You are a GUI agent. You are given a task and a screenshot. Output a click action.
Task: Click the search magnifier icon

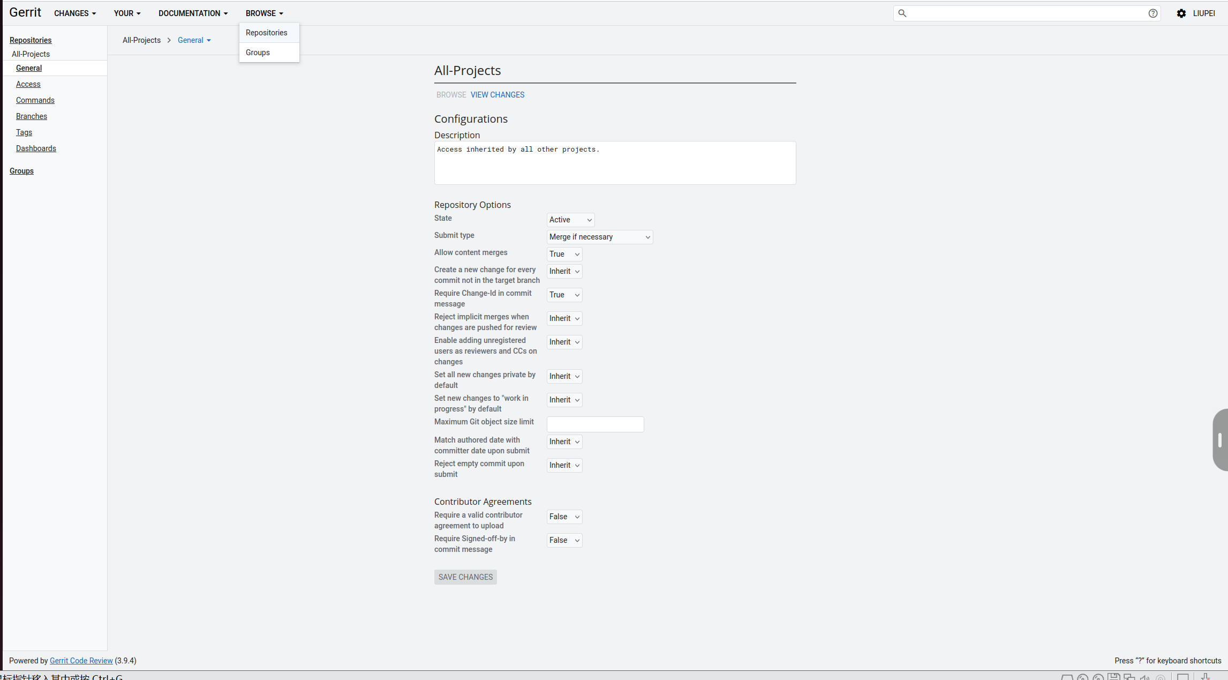tap(902, 13)
